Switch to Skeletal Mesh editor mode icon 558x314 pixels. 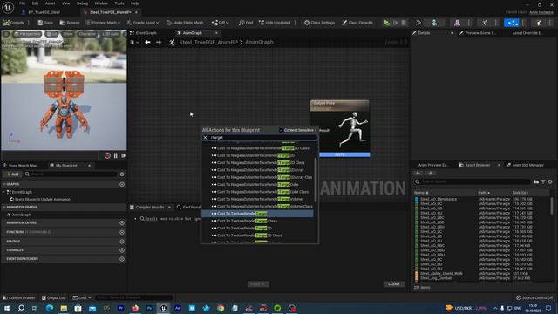(457, 23)
